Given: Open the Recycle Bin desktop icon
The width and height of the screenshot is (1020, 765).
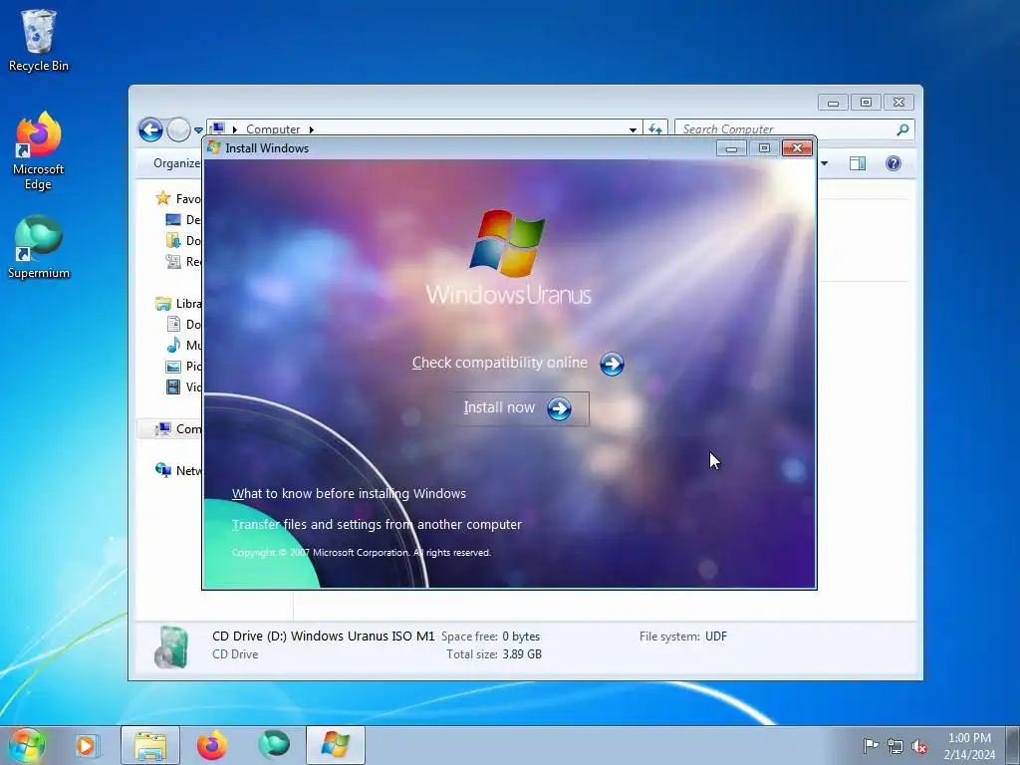Looking at the screenshot, I should (39, 40).
